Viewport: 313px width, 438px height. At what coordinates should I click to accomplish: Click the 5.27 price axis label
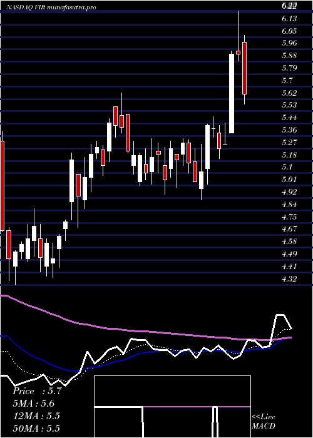pos(289,142)
